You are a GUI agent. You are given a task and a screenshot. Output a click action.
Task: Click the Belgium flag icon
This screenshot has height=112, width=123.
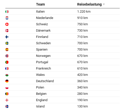(x=7, y=94)
